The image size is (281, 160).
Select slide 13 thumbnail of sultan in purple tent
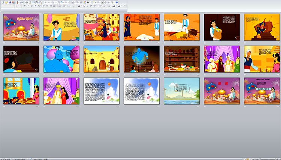[222, 59]
